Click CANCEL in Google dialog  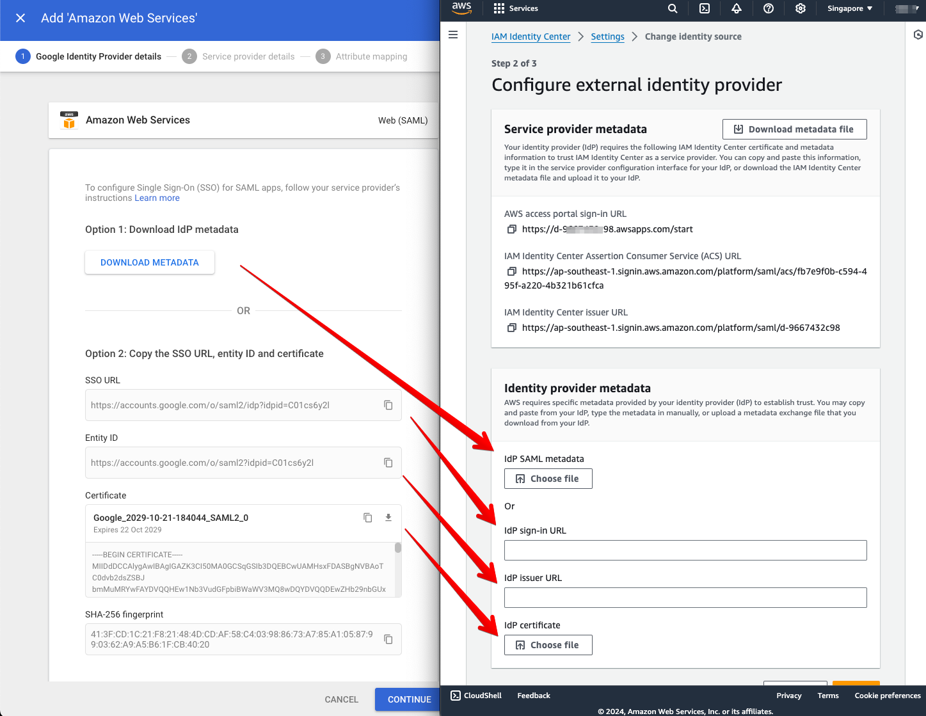(x=341, y=699)
